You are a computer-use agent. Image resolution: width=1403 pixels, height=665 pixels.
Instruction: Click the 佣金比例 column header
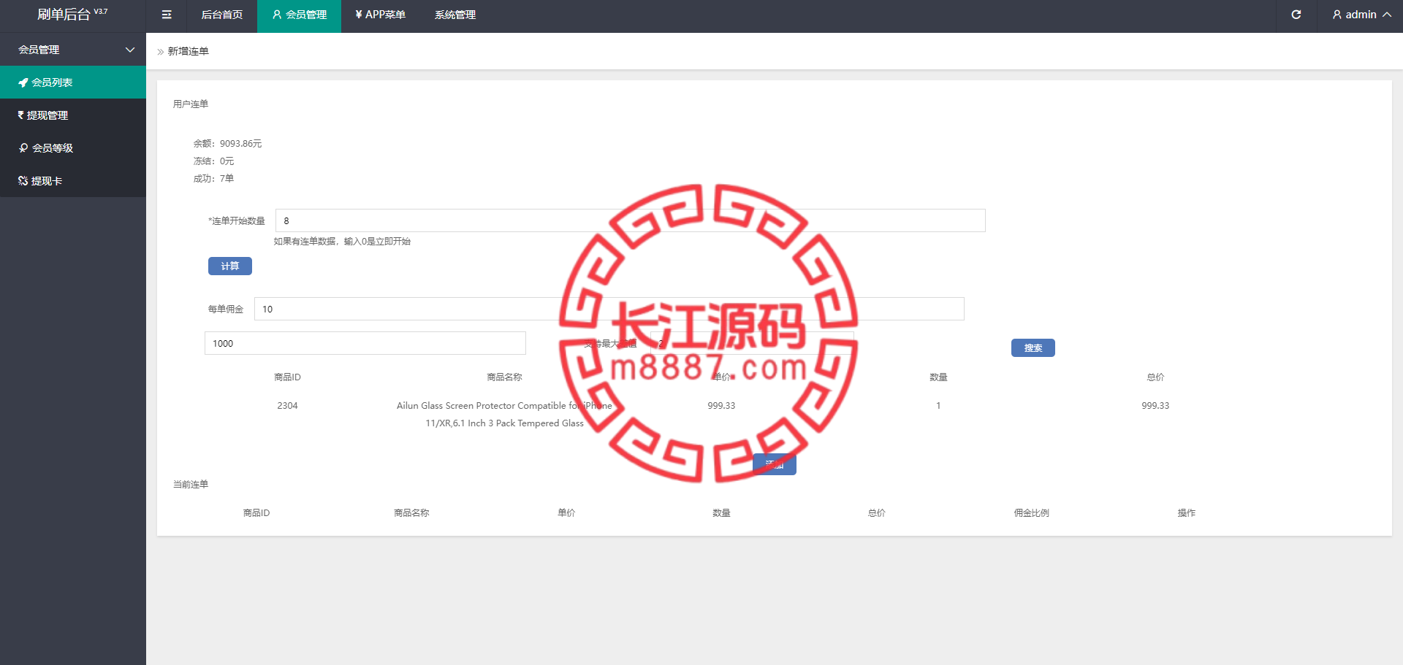(x=1031, y=513)
